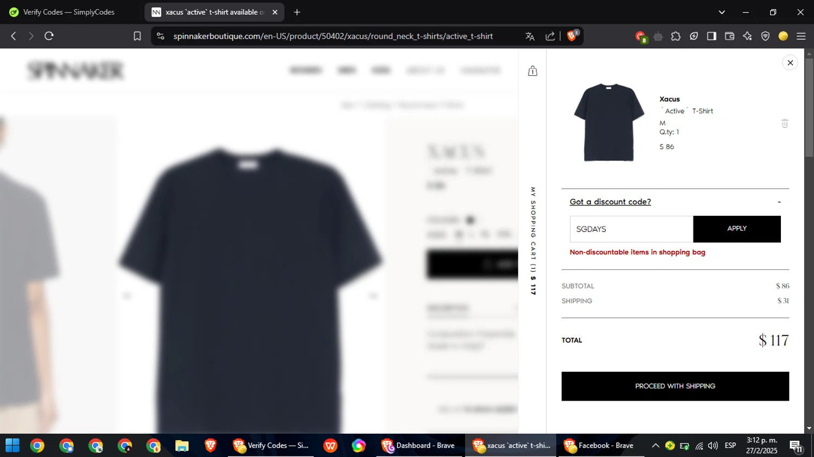The height and width of the screenshot is (457, 814).
Task: Click the Xacus brand name in the cart
Action: 669,99
